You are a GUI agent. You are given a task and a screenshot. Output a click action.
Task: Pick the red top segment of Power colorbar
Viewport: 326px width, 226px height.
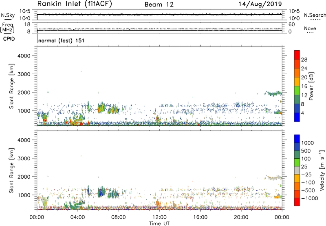297,55
